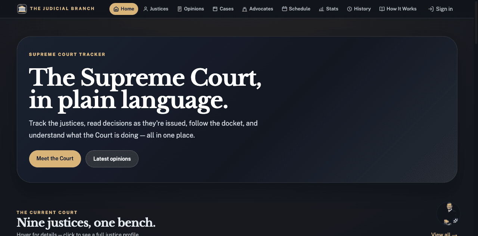Screen dimensions: 478x236
Task: Click the Meet the Court button
Action: tap(55, 158)
